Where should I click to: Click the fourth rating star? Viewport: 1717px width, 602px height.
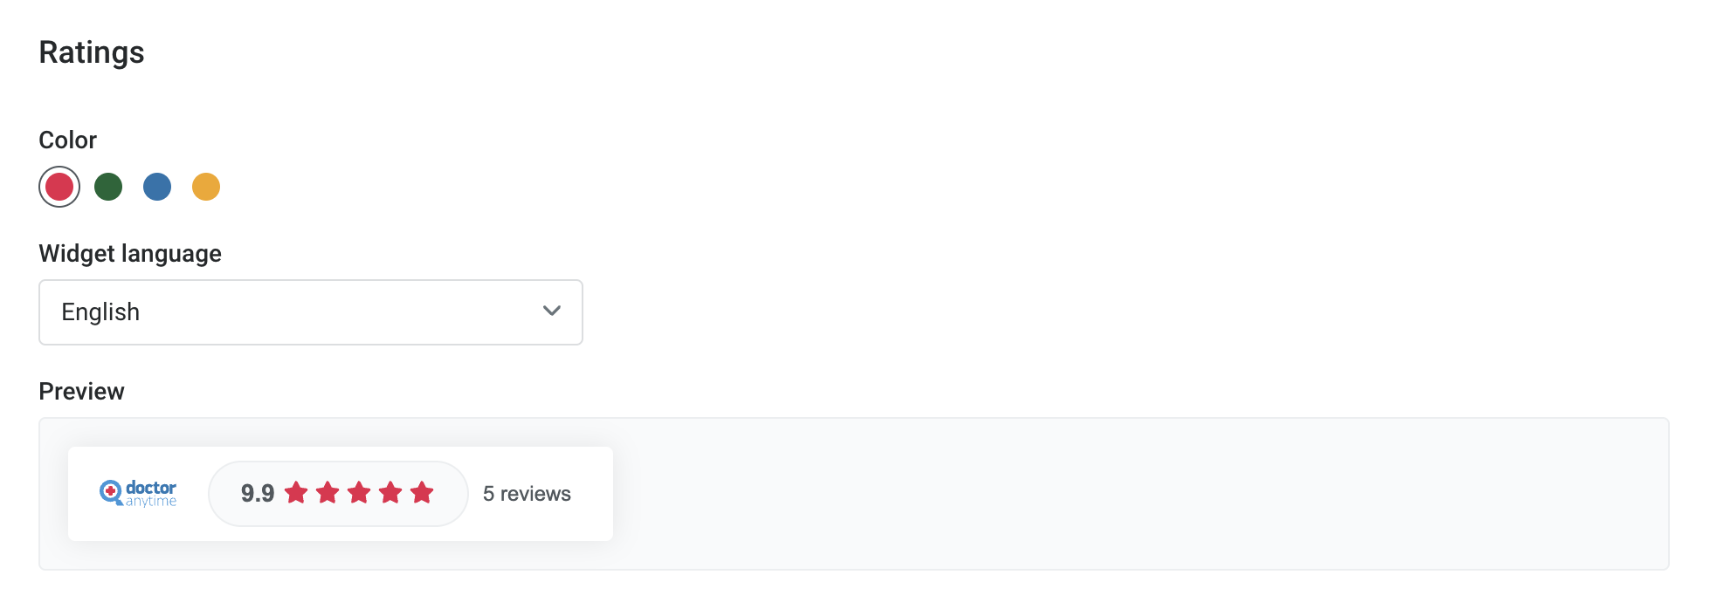pyautogui.click(x=391, y=493)
